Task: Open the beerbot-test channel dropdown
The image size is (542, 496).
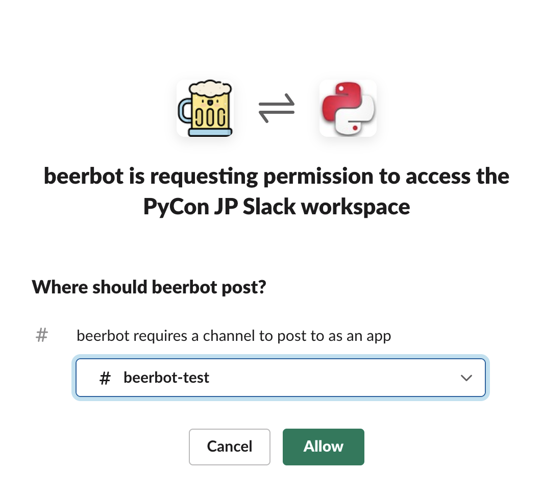Action: coord(280,378)
